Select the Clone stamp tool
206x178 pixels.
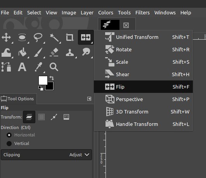(x=70, y=52)
